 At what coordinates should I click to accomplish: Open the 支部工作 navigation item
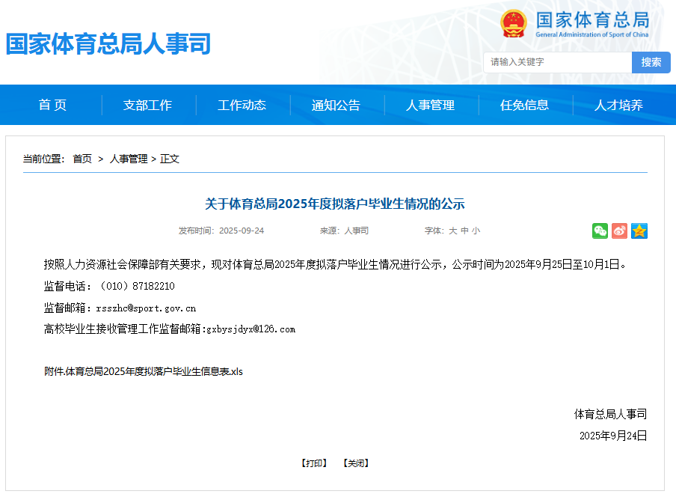pyautogui.click(x=147, y=106)
